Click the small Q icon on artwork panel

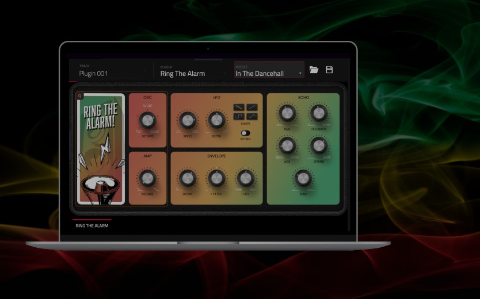80,97
